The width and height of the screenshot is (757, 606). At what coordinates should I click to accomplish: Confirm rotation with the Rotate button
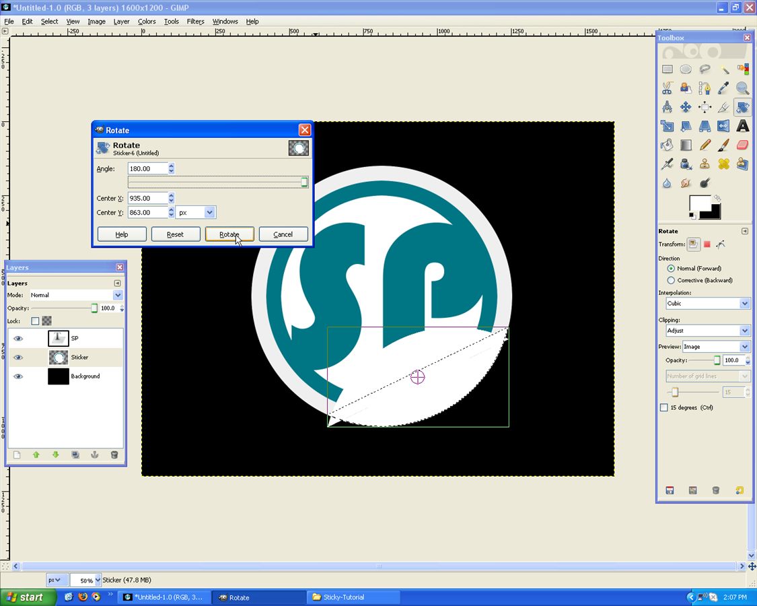click(229, 234)
